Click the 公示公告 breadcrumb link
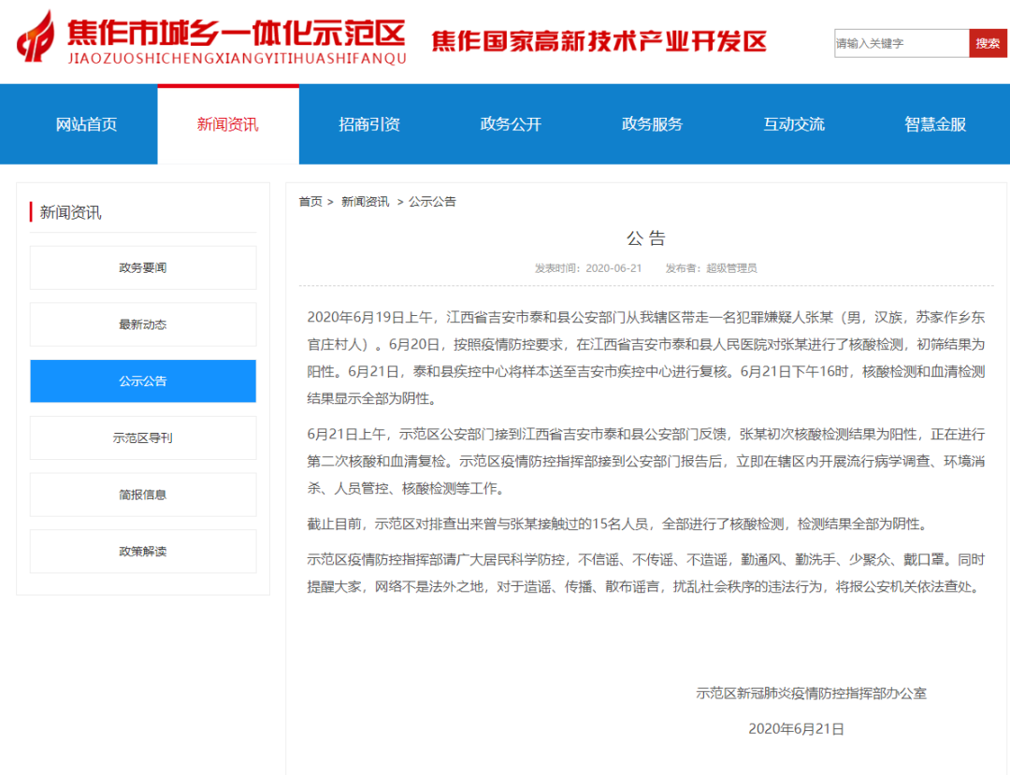Image resolution: width=1010 pixels, height=775 pixels. 432,202
